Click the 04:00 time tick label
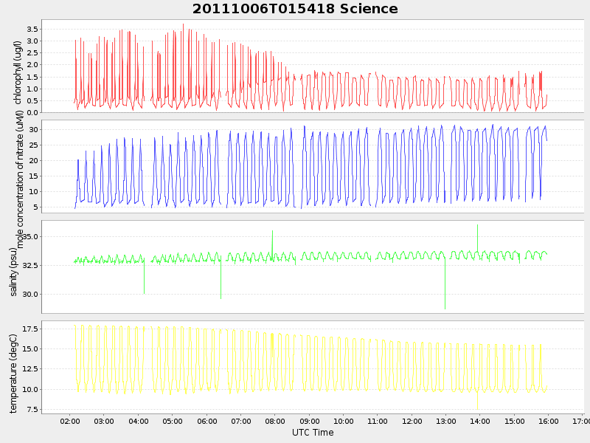590x443 pixels. [x=139, y=421]
